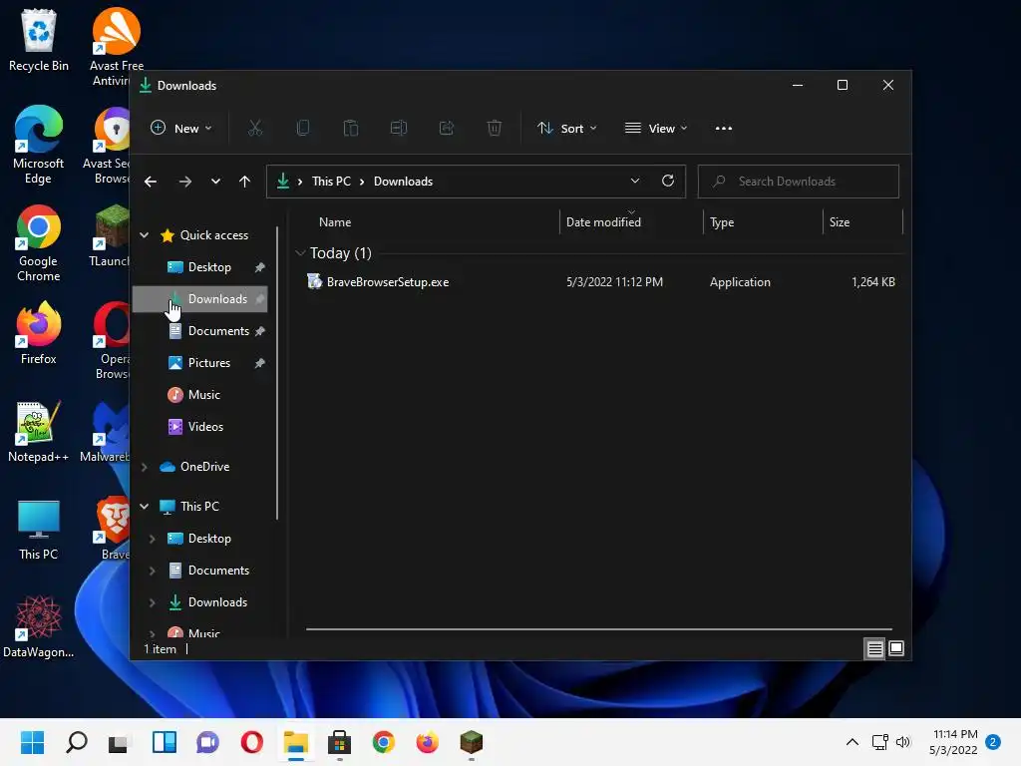1021x766 pixels.
Task: Open the New item dropdown
Action: tap(181, 129)
